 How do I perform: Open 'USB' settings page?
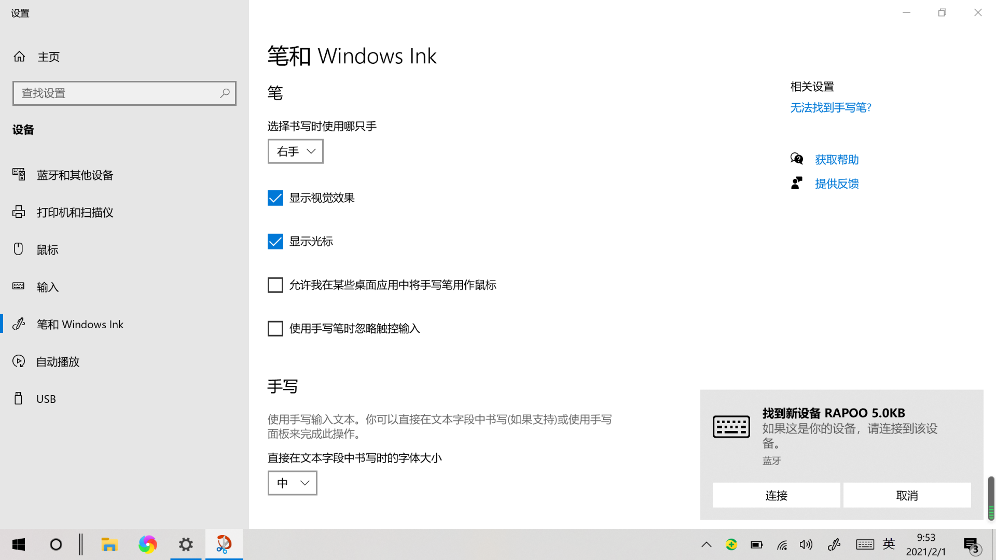(125, 399)
